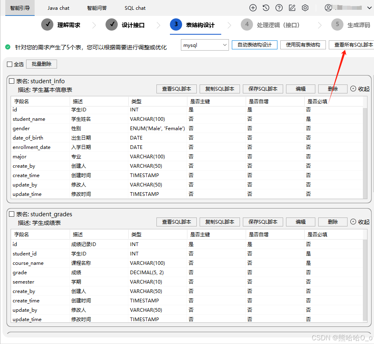This screenshot has height=344, width=374.
Task: Click the user account avatar icon
Action: click(x=328, y=8)
